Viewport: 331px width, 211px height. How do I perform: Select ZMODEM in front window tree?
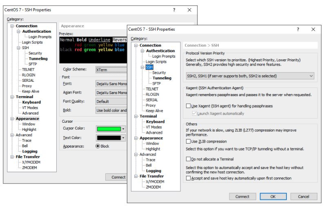pyautogui.click(x=153, y=187)
